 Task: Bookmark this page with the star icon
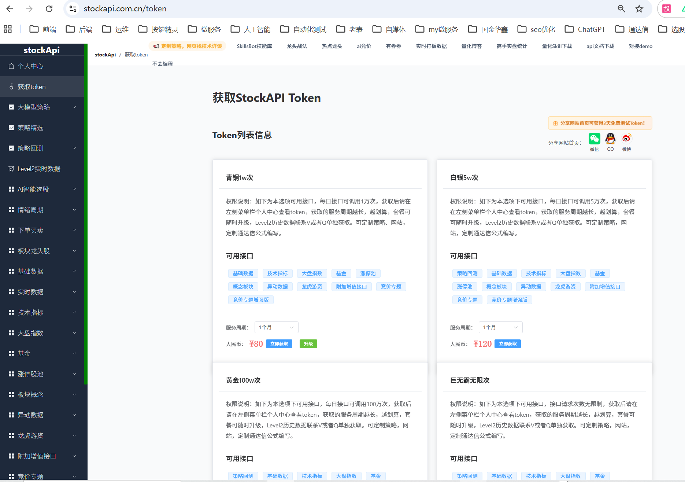click(639, 9)
